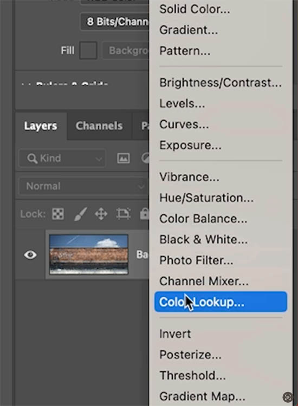Switch to the Channels tab

(99, 126)
